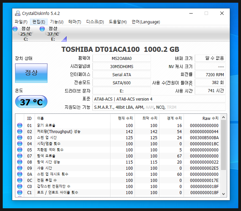
Task: Click raw value 00000000018C
Action: pyautogui.click(x=204, y=144)
